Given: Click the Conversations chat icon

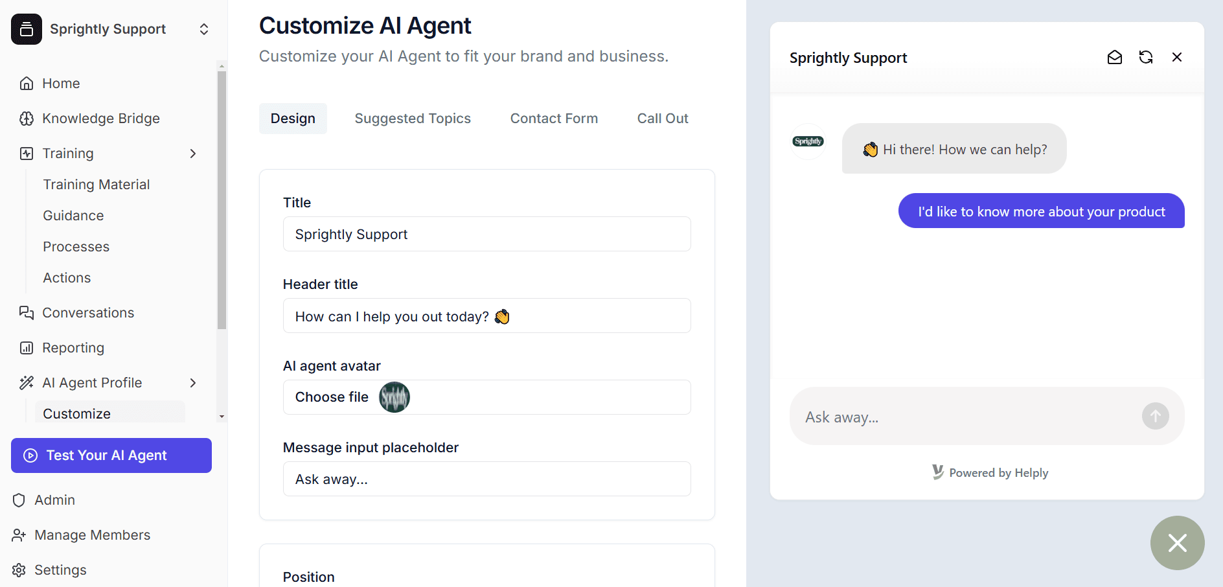Looking at the screenshot, I should coord(27,312).
